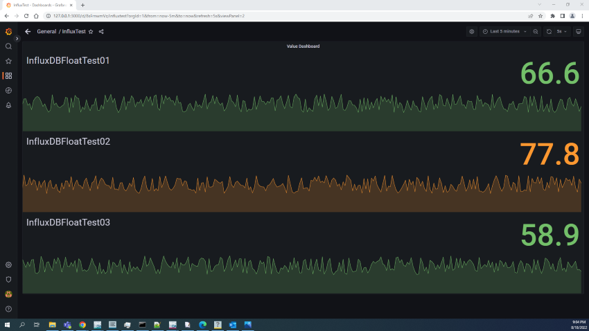Click the 66.6 value
The image size is (589, 331).
pyautogui.click(x=550, y=73)
